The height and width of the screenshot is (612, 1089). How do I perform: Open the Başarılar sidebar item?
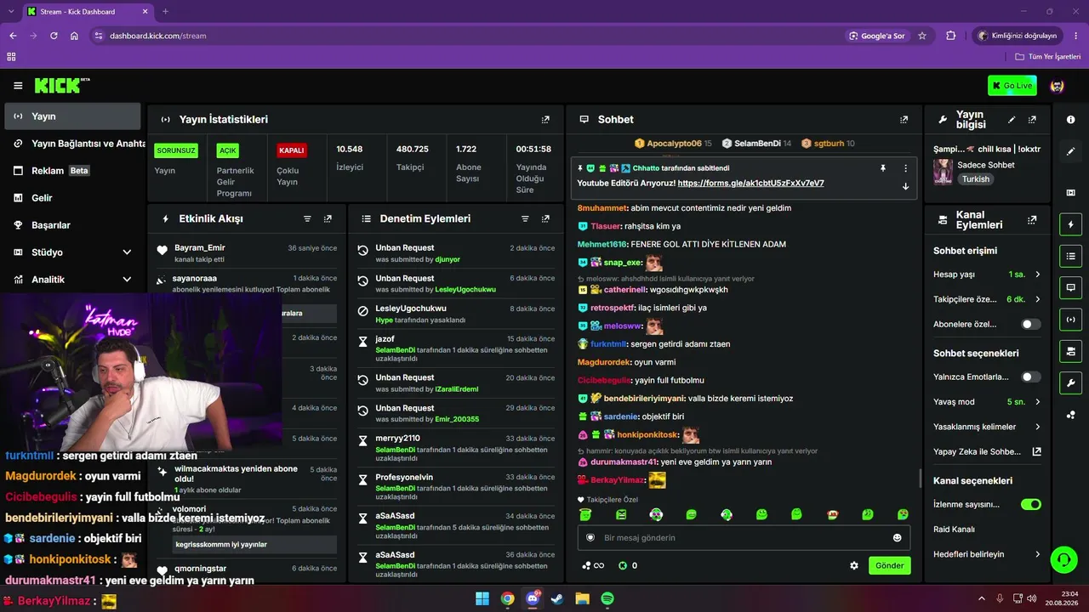(72, 225)
